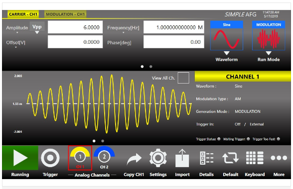Click the green Running play button
293x189 pixels.
(20, 158)
